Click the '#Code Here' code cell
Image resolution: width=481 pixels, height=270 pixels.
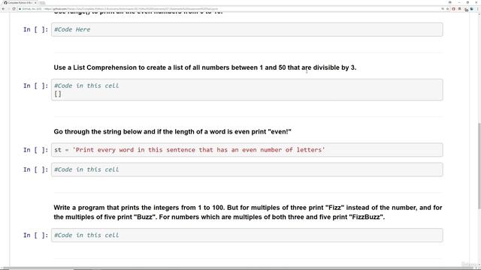[x=247, y=29]
